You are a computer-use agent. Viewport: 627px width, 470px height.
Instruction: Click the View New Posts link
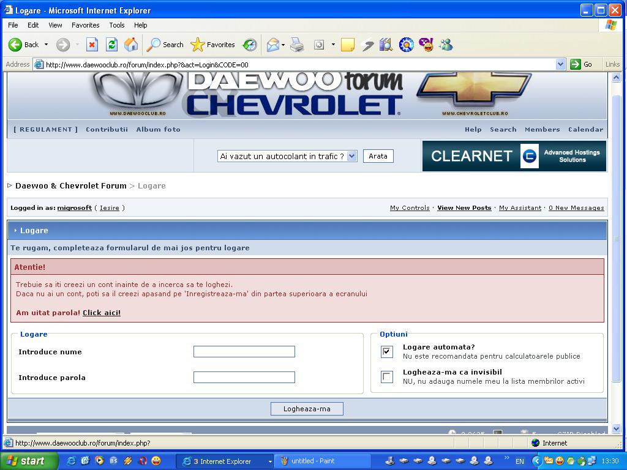[464, 208]
